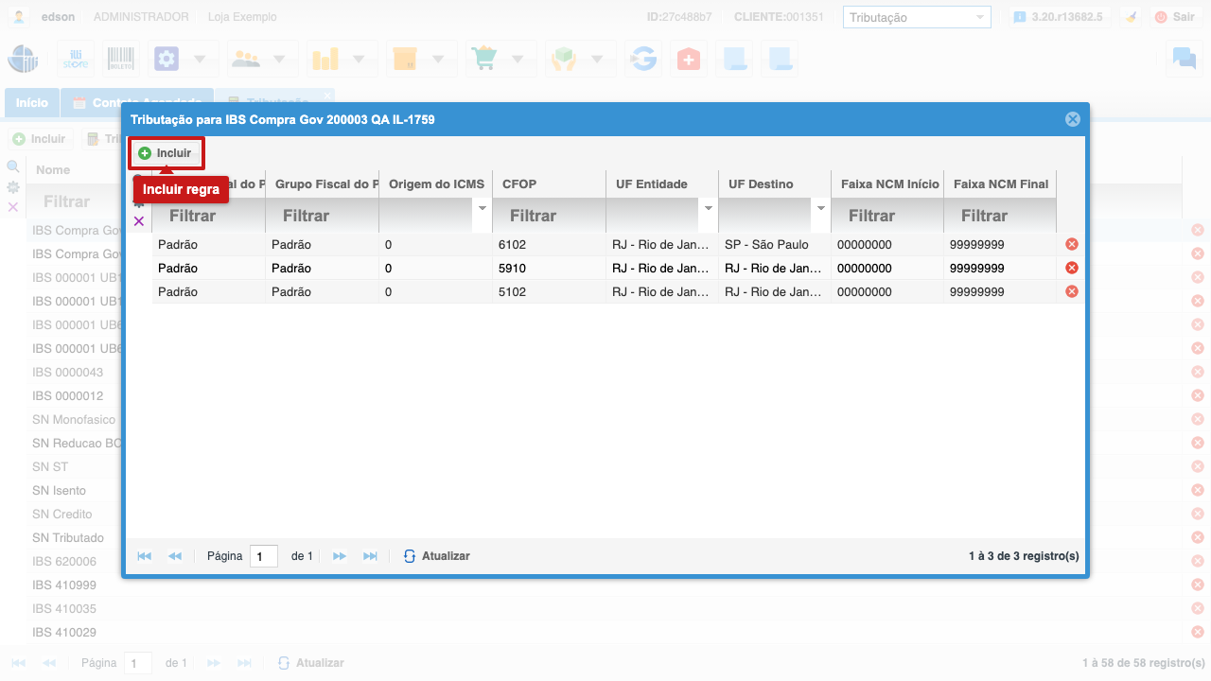Click the CFOP filter field
The width and height of the screenshot is (1211, 681).
click(549, 216)
